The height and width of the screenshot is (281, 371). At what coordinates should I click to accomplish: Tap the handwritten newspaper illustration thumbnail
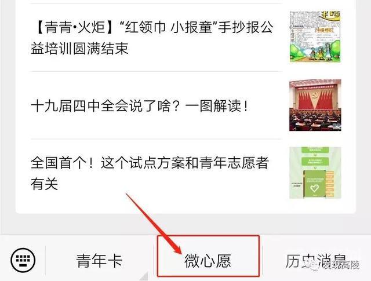pyautogui.click(x=315, y=37)
